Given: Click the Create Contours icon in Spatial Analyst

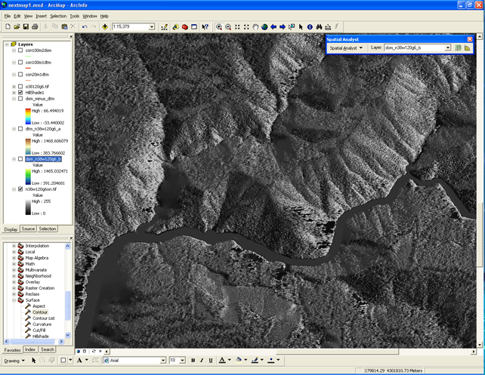Looking at the screenshot, I should click(458, 48).
